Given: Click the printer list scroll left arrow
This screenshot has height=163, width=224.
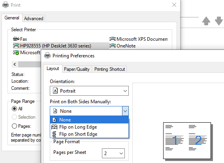Looking at the screenshot, I should click(x=15, y=64).
